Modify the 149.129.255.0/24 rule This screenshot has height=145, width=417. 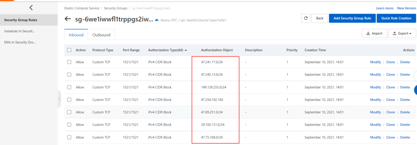point(376,87)
